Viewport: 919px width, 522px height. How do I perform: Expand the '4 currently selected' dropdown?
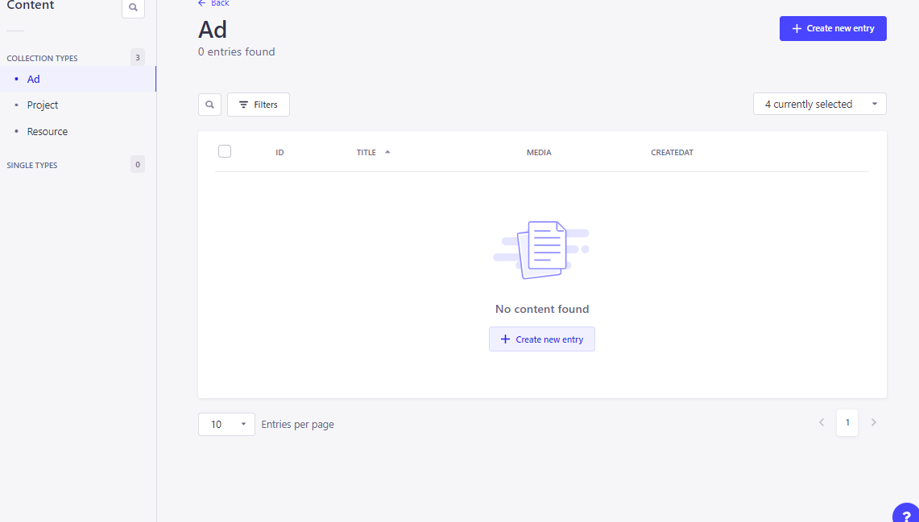(819, 104)
